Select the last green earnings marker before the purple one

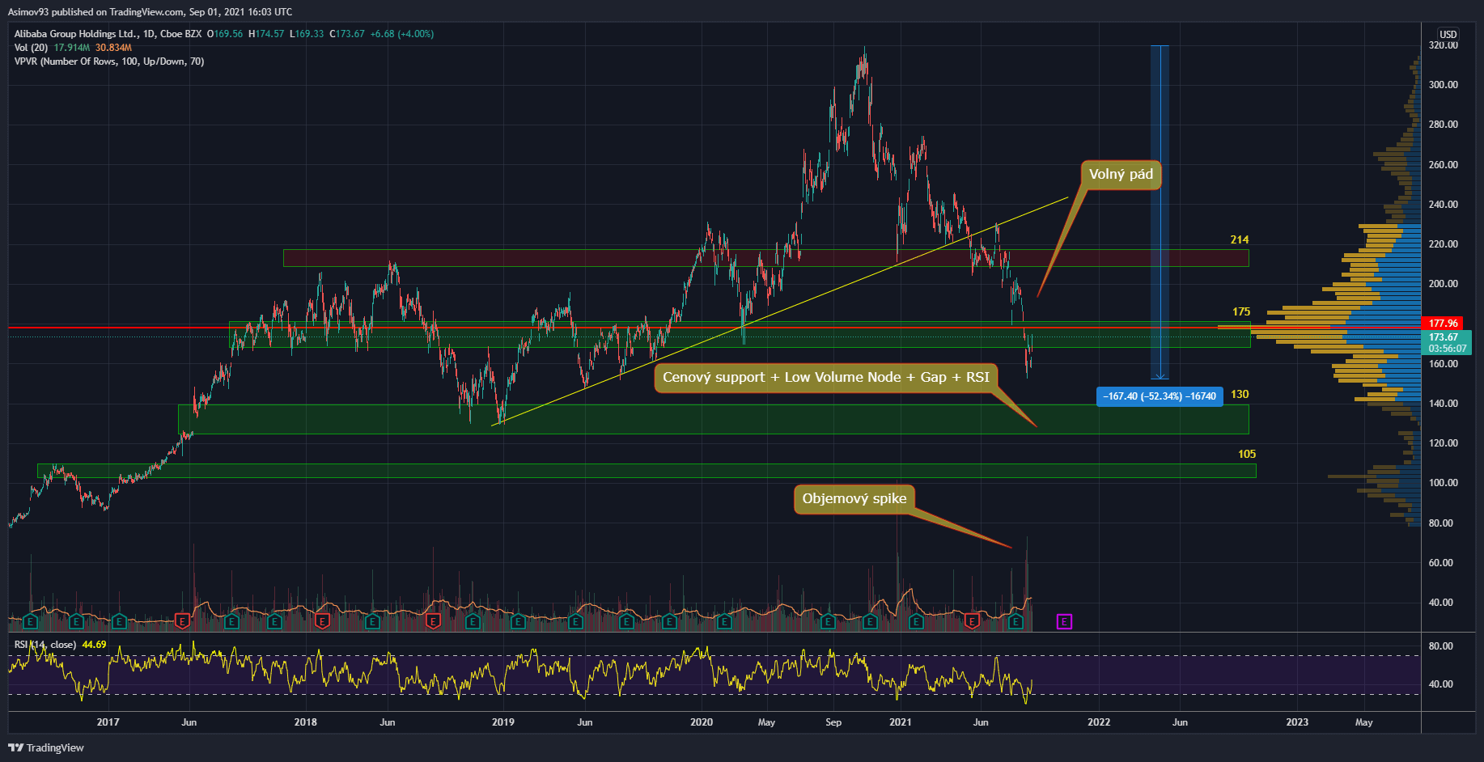[1015, 621]
